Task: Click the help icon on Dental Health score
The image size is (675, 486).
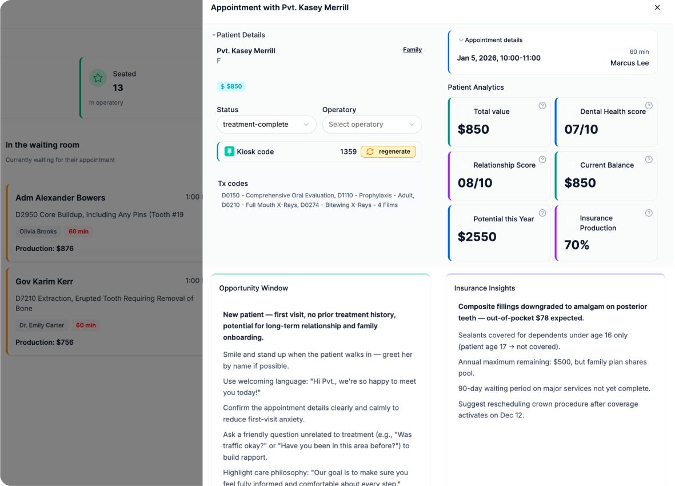Action: [x=649, y=106]
